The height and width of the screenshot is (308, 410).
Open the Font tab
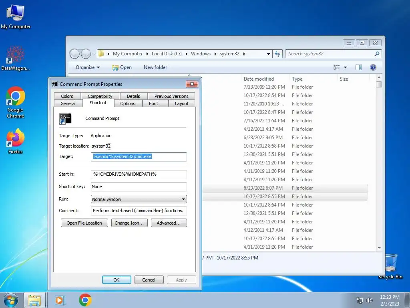[x=153, y=103]
